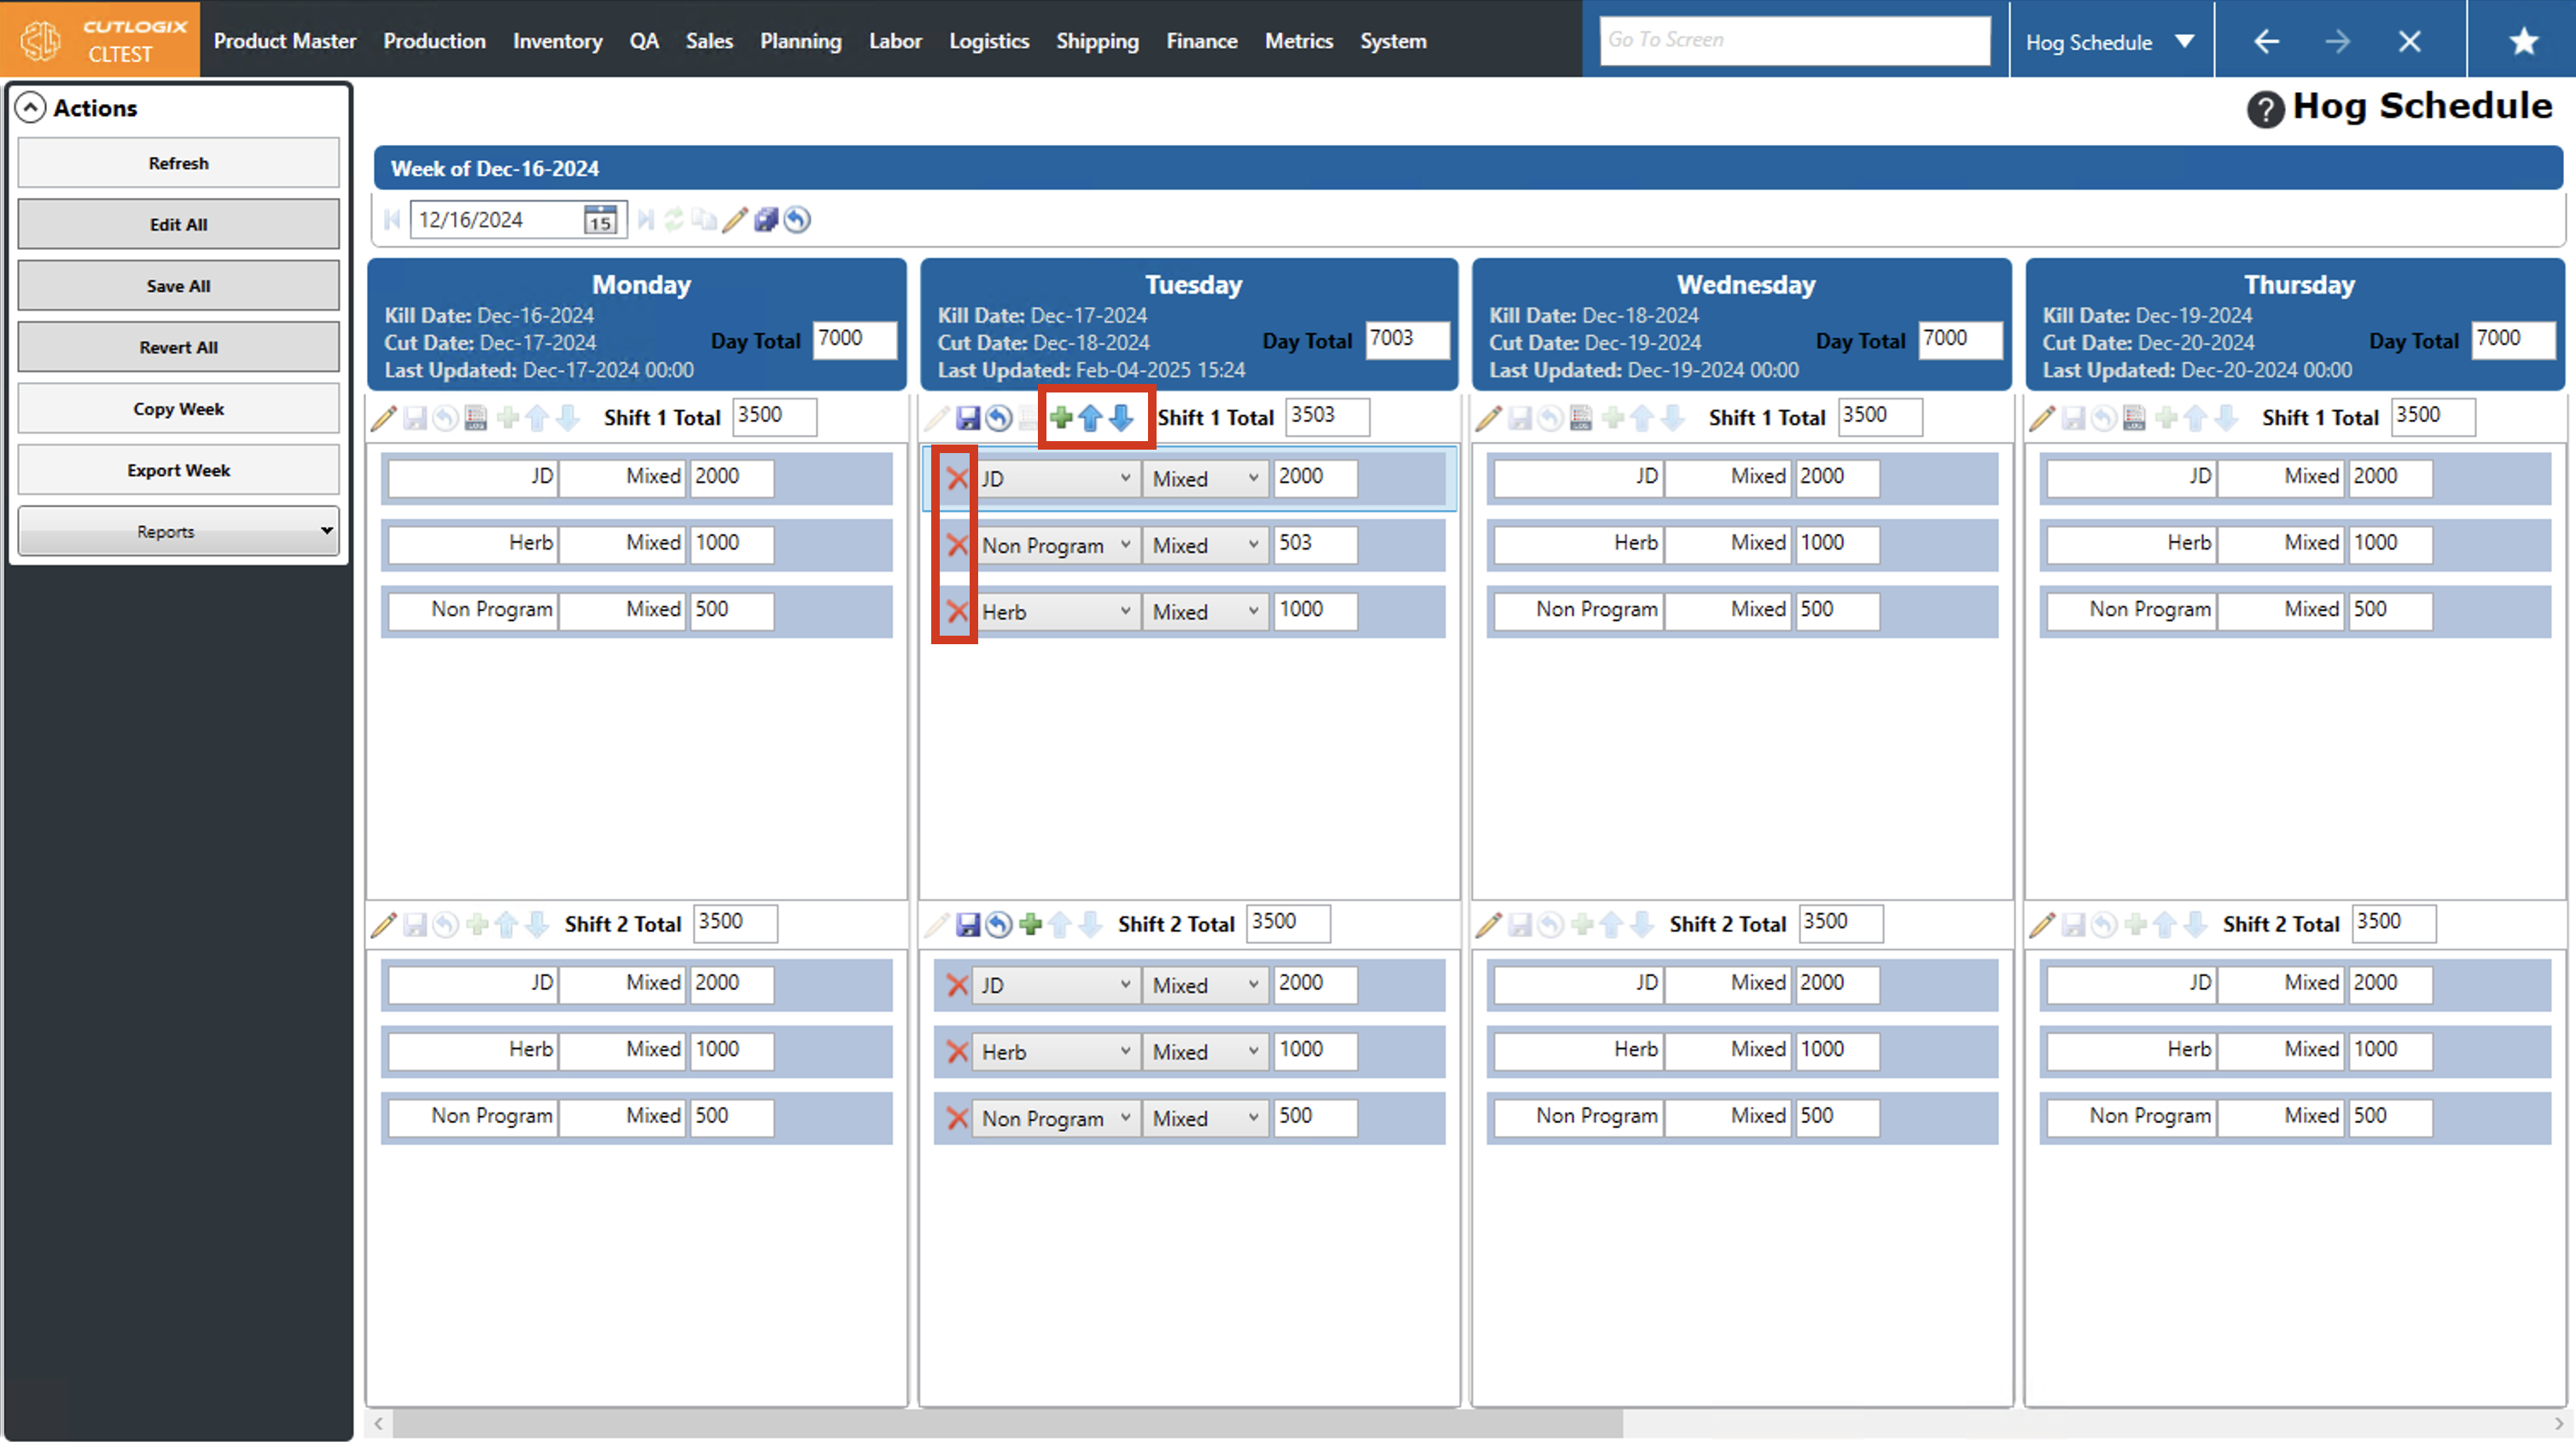This screenshot has height=1442, width=2576.
Task: Open the Logistics menu
Action: [988, 41]
